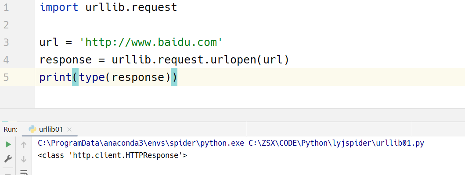
Task: Click the print keyword on line 5
Action: click(56, 77)
